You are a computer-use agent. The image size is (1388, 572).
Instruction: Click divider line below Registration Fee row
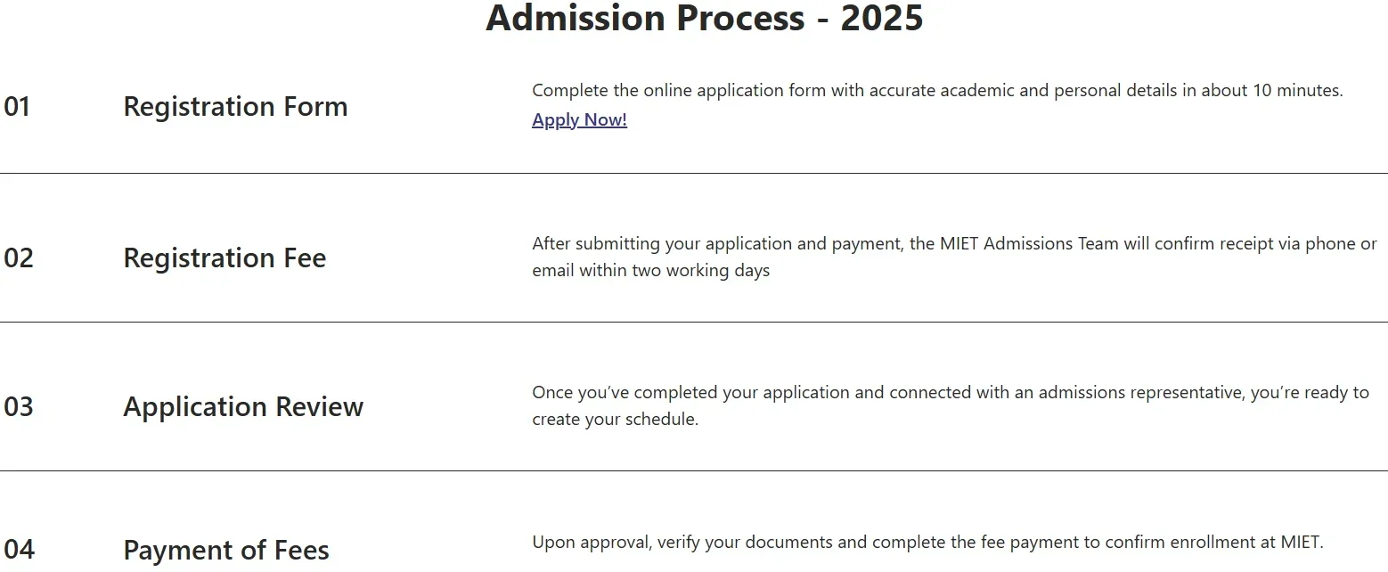pos(694,322)
